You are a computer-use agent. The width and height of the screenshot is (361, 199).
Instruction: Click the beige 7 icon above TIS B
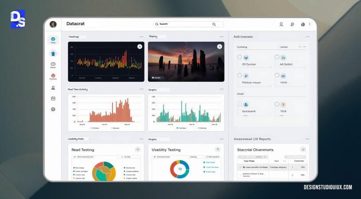[x=283, y=105]
